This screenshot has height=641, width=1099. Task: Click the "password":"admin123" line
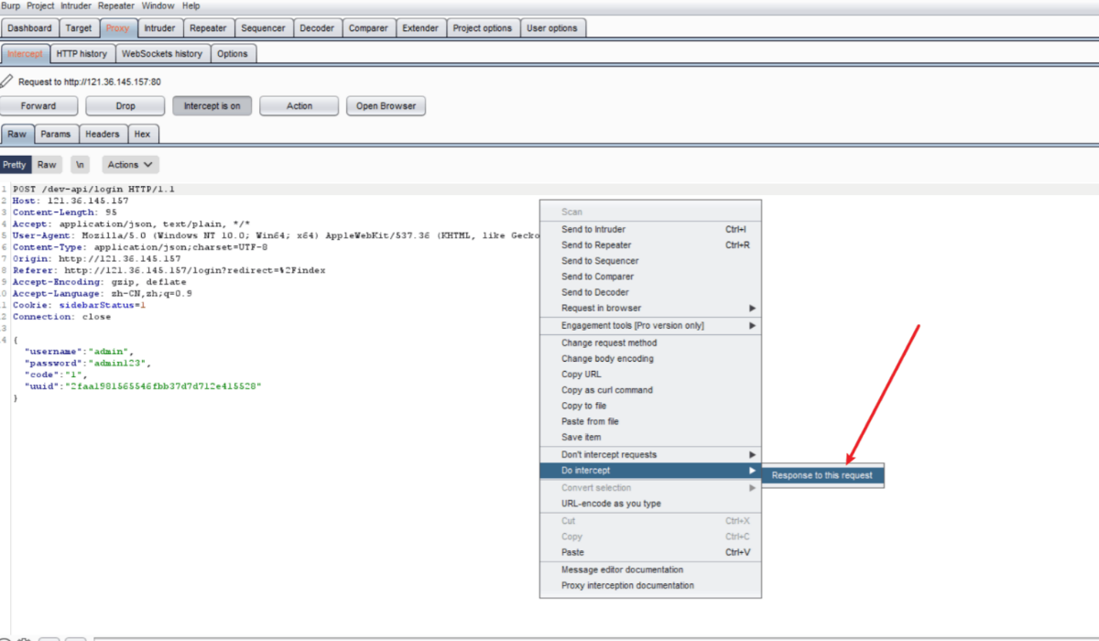[x=86, y=363]
